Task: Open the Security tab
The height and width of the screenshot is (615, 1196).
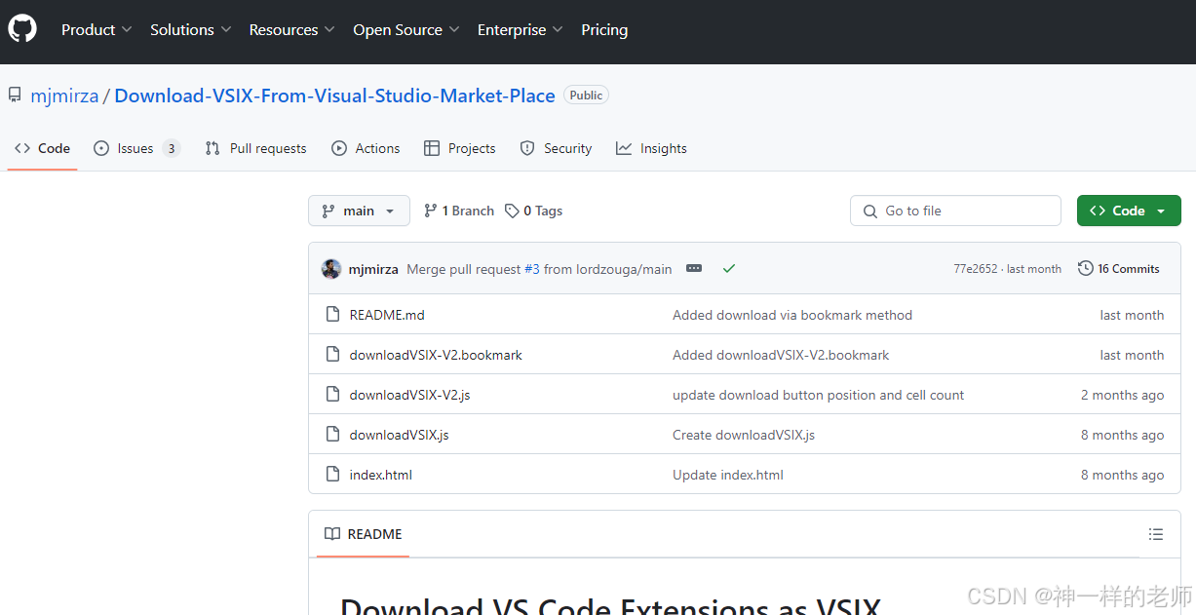Action: 556,148
